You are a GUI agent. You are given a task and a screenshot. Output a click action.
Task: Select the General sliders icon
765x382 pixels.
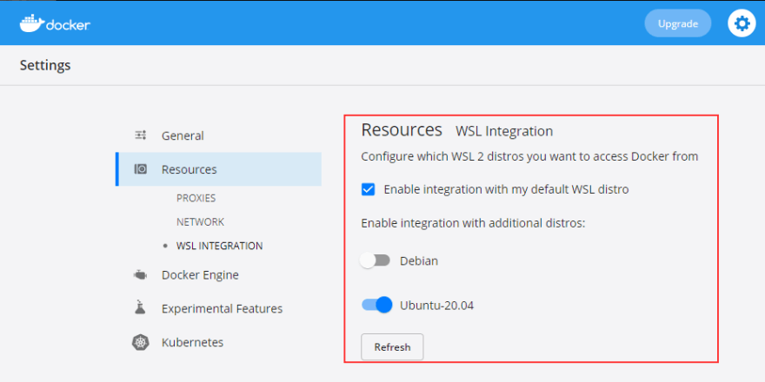pos(141,135)
